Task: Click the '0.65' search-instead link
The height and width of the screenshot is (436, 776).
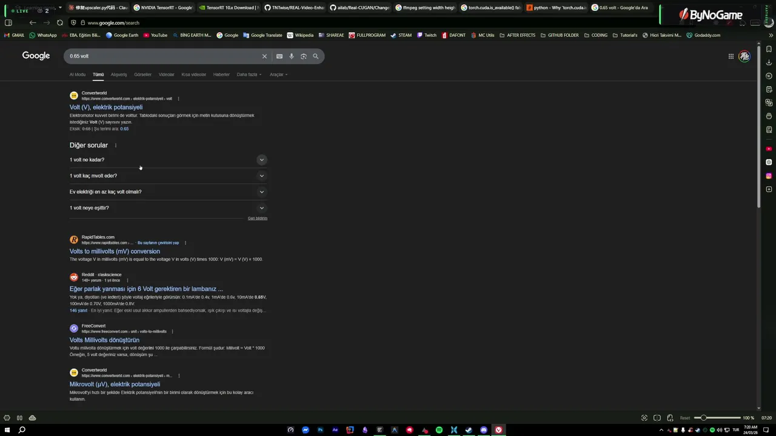Action: pos(124,129)
